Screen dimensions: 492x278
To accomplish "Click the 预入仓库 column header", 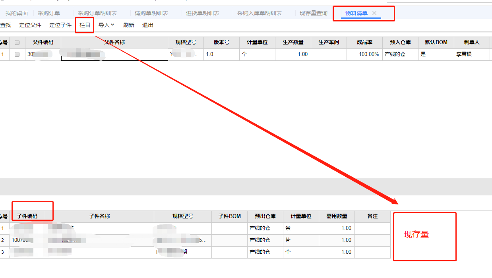I will click(x=401, y=42).
